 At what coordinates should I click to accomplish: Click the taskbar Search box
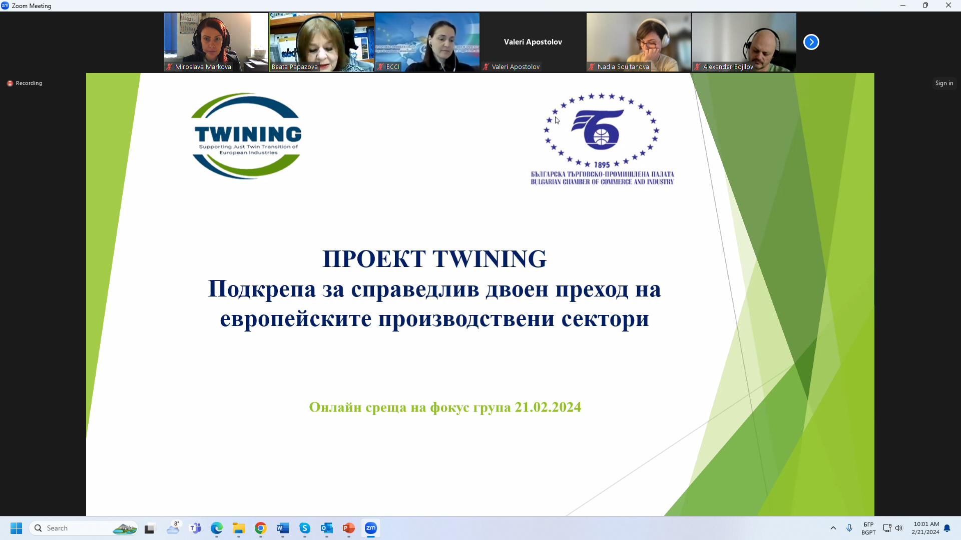pos(84,528)
